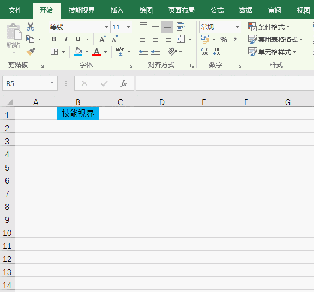Apply accounting number format
Viewport: 314px width, 292px height.
(x=205, y=39)
